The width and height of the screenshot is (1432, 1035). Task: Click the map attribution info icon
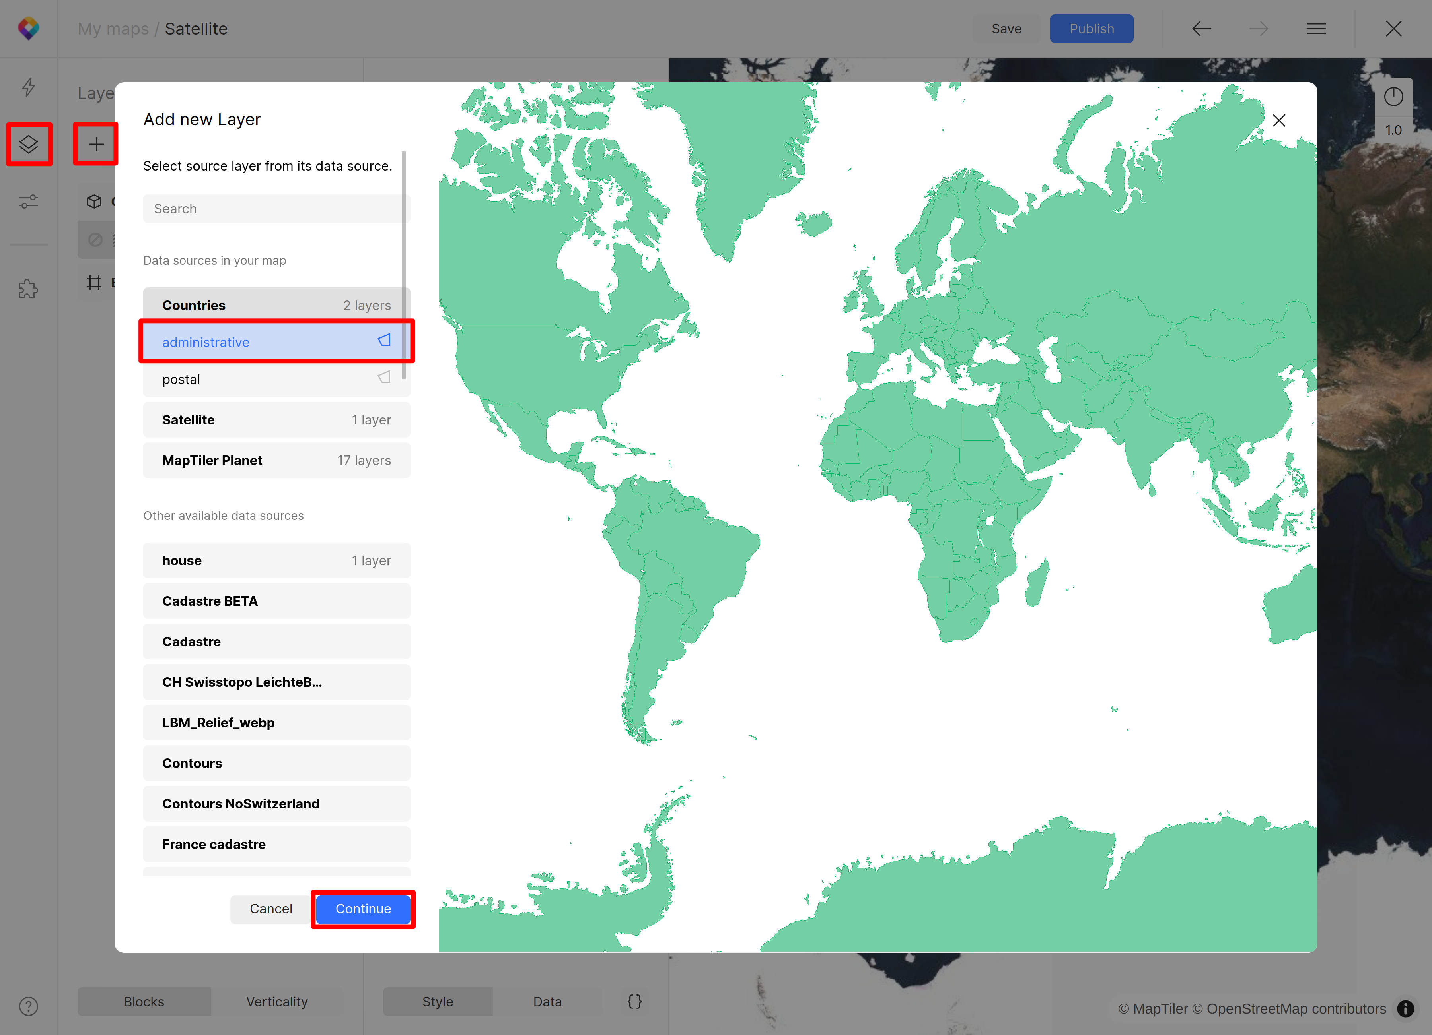1405,1008
